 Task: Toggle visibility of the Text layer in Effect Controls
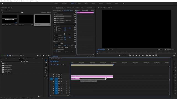(55, 20)
